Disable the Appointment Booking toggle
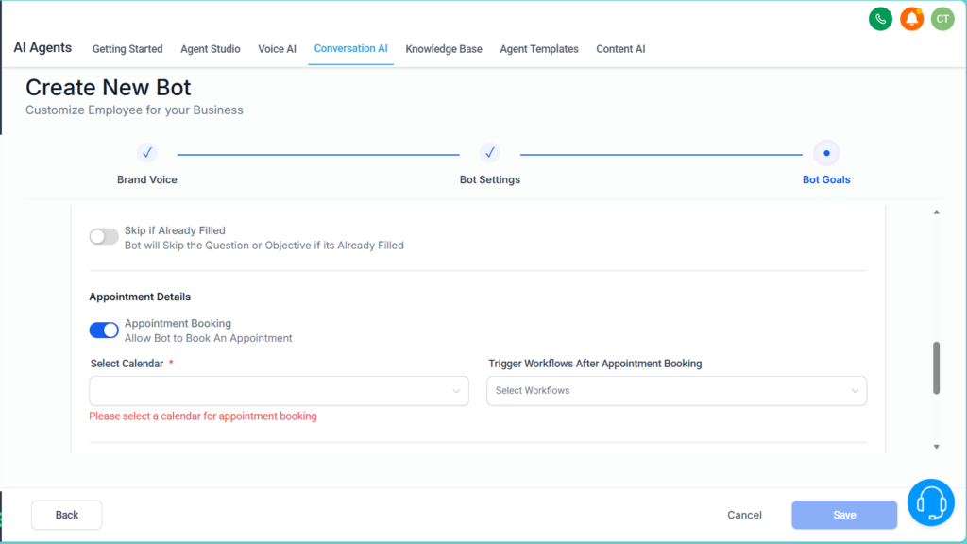 (104, 330)
